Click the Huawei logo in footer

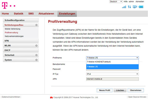click(51, 97)
